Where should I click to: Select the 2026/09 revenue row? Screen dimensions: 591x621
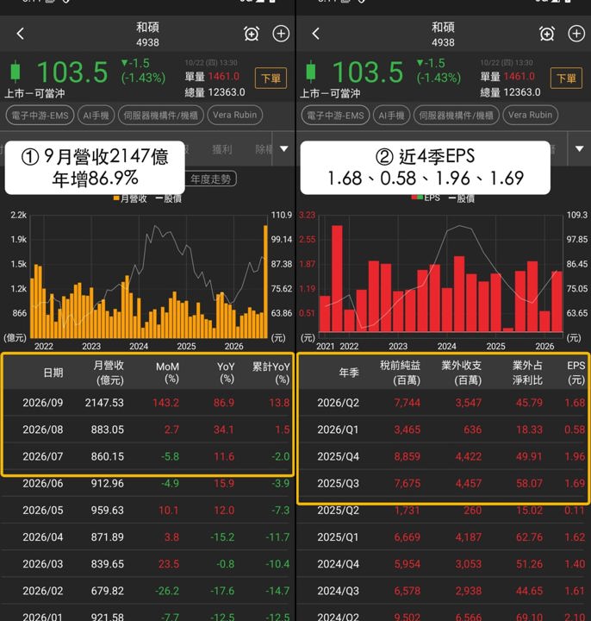click(x=147, y=403)
